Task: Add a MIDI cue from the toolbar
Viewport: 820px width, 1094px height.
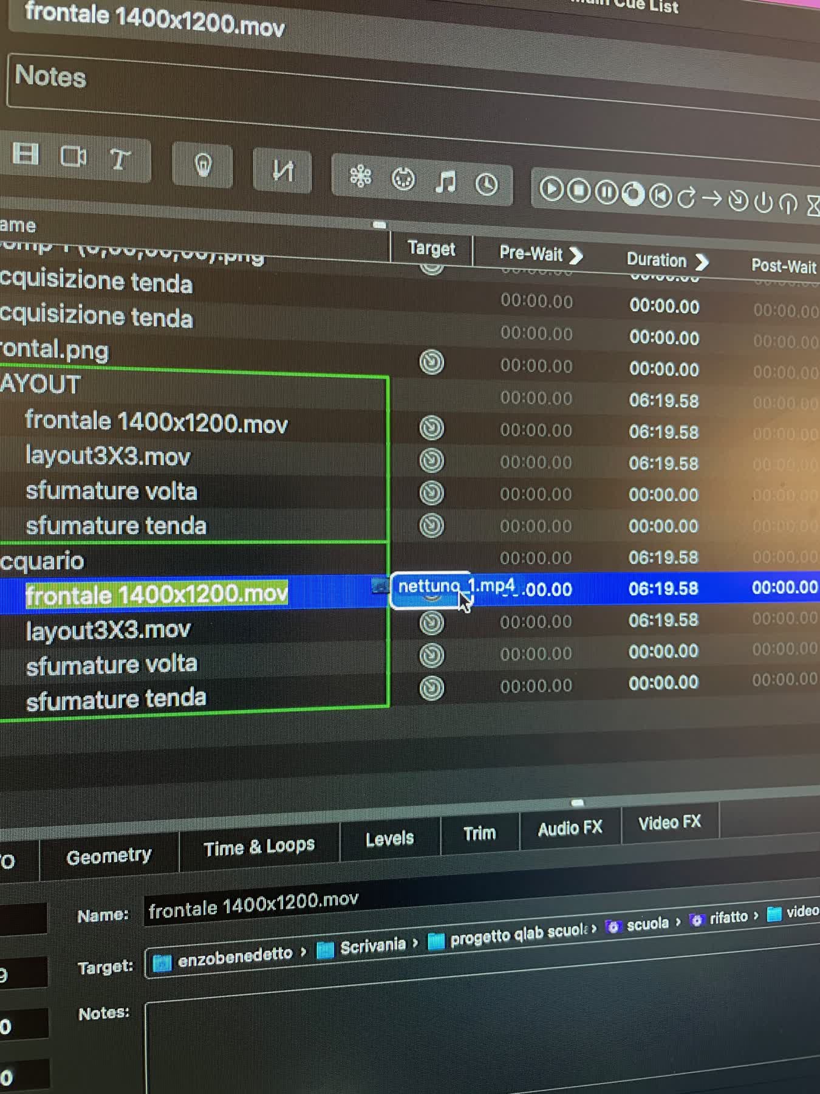Action: (x=403, y=179)
